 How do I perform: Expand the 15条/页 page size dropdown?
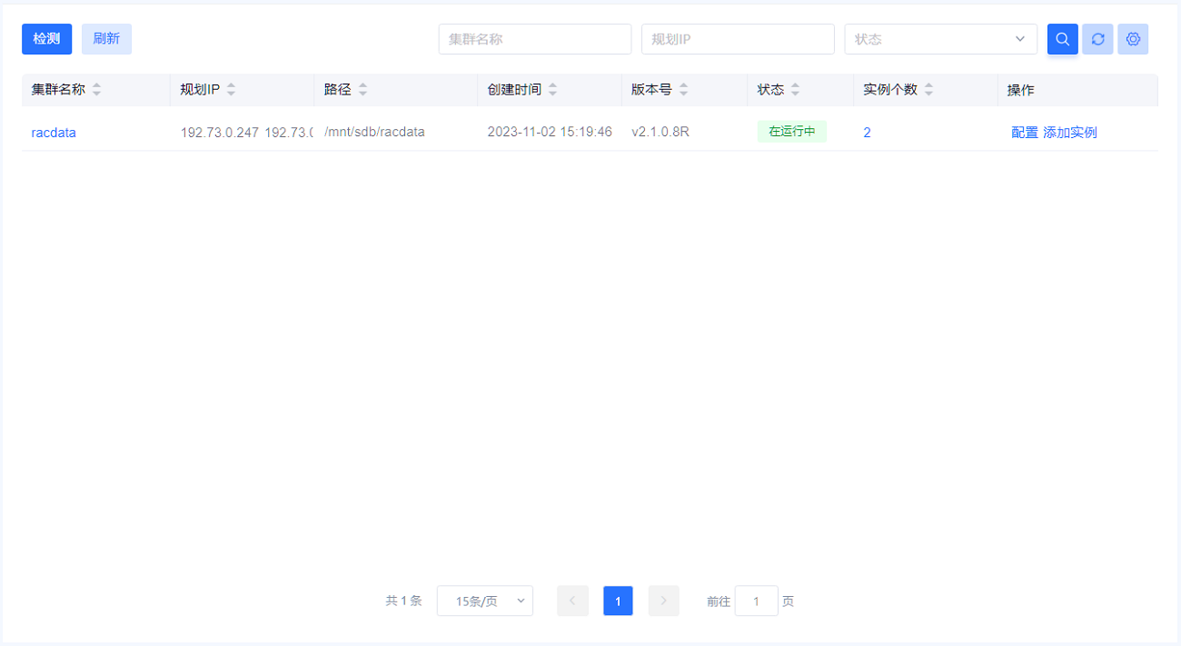484,601
